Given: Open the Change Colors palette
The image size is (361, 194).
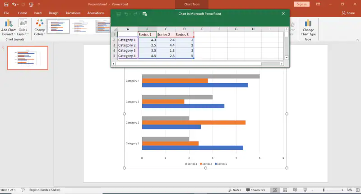Looking at the screenshot, I should click(40, 28).
